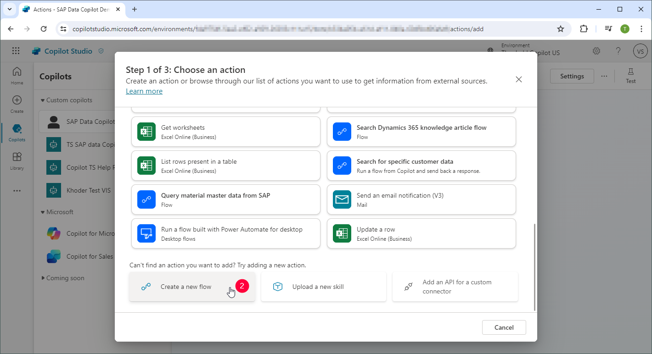This screenshot has width=652, height=354.
Task: Click the Get worksheets Excel icon
Action: 146,132
